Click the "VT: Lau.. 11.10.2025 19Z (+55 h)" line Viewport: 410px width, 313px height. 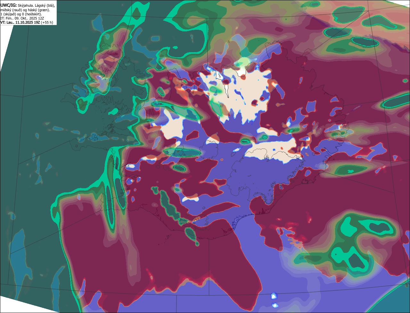[27, 22]
